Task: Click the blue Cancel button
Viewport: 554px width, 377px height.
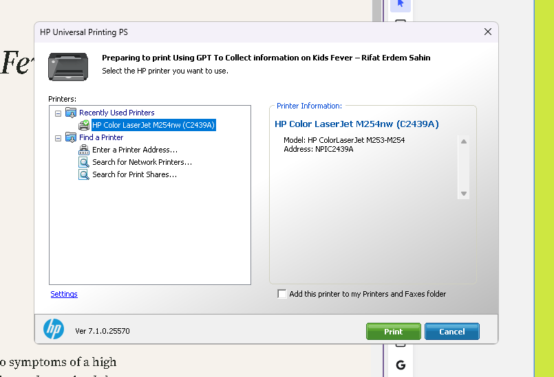Action: coord(452,332)
